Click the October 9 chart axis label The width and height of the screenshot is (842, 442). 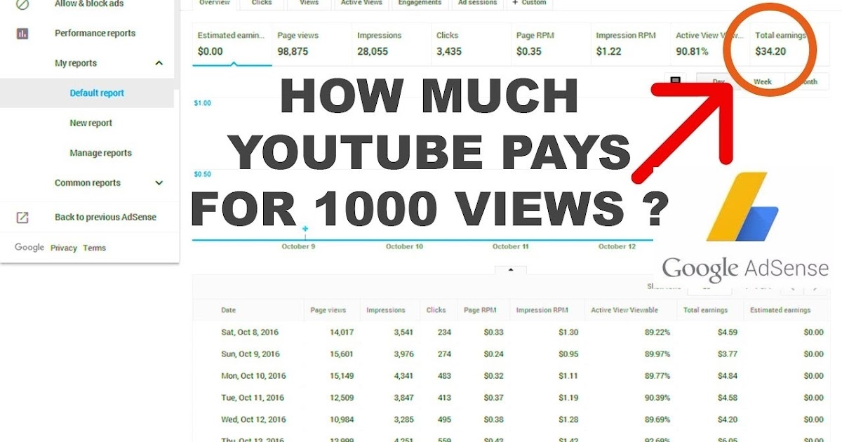(x=298, y=246)
